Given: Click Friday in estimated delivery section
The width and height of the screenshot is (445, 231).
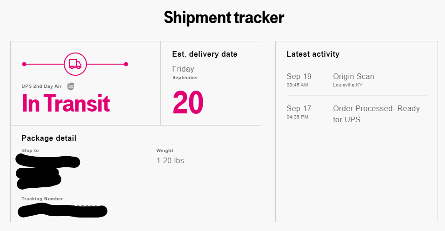Looking at the screenshot, I should coord(183,69).
